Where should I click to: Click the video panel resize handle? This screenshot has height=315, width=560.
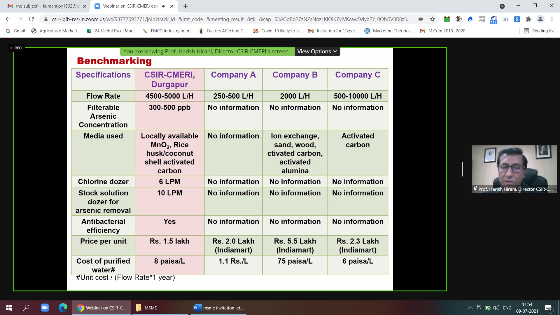[462, 169]
